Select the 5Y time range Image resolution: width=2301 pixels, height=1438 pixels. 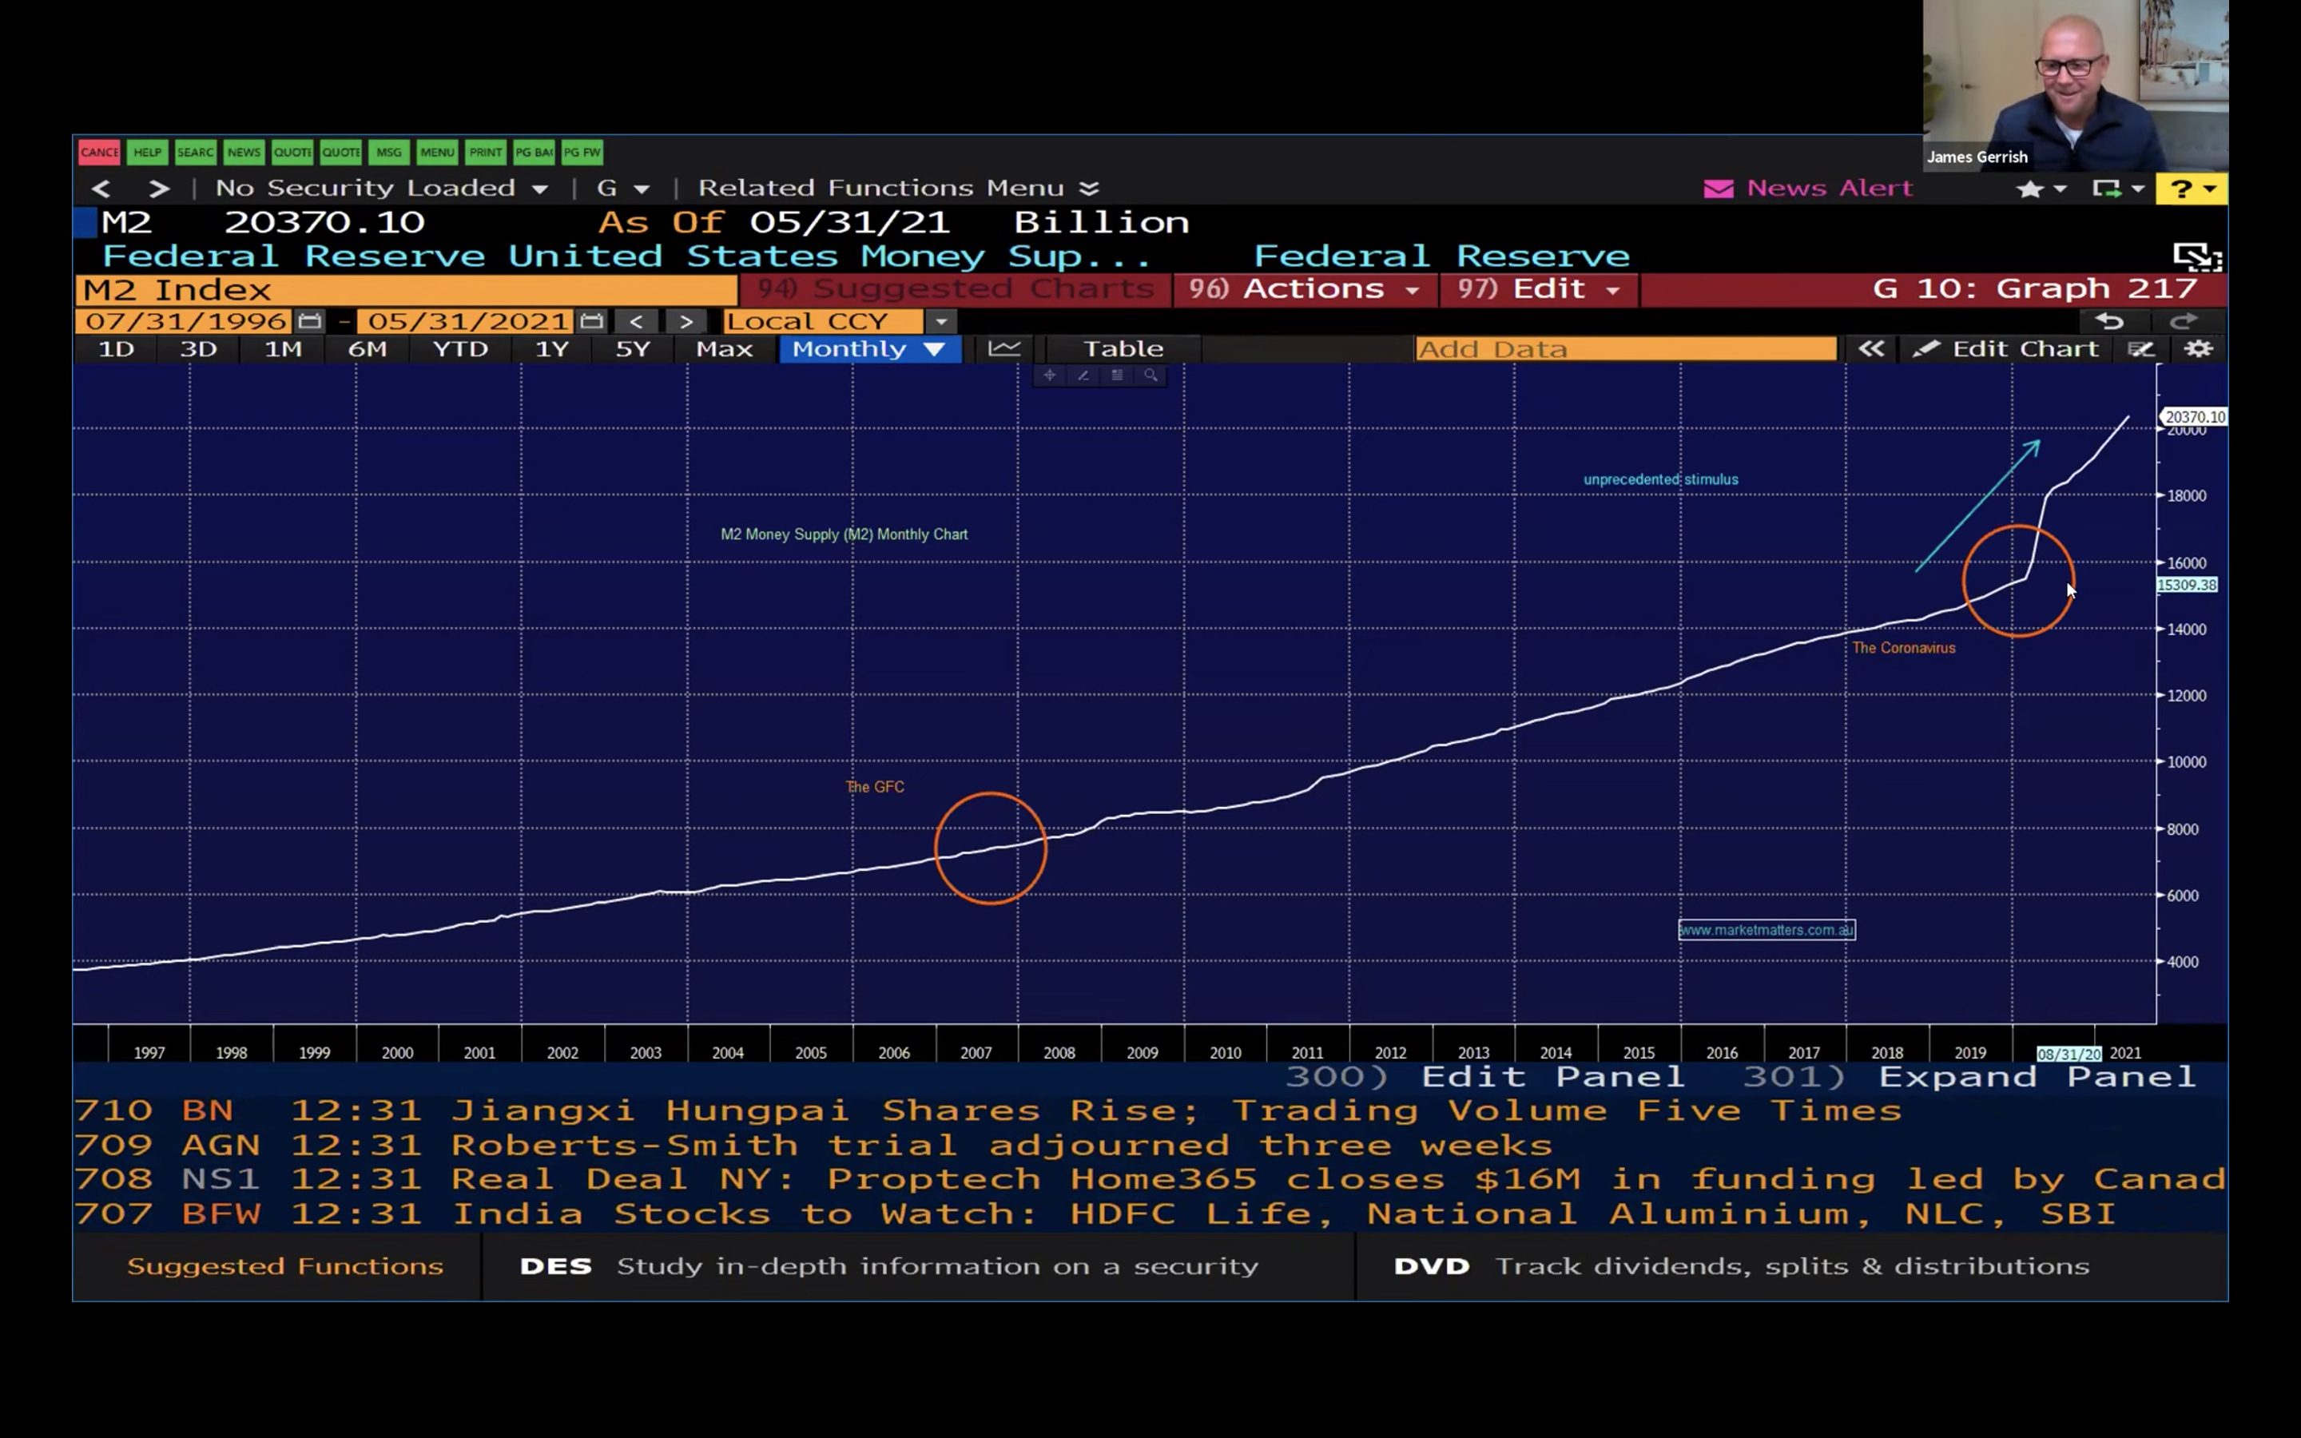(632, 349)
